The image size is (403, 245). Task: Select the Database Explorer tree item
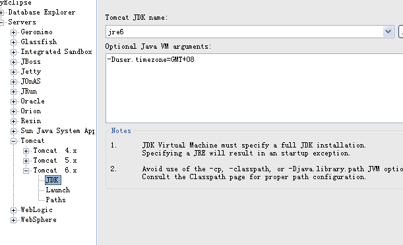point(42,13)
